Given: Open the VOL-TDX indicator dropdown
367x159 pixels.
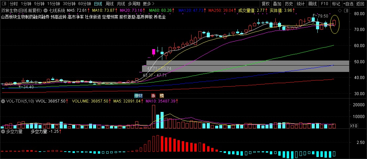Looking at the screenshot, I should pyautogui.click(x=3, y=101).
